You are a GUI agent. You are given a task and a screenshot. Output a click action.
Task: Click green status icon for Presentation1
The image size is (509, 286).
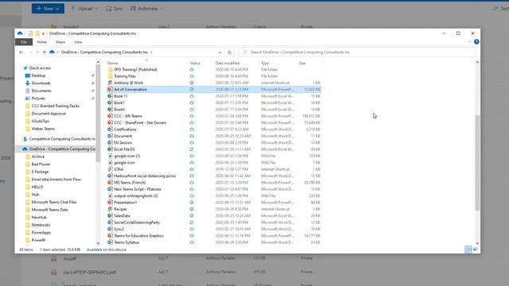tap(192, 203)
